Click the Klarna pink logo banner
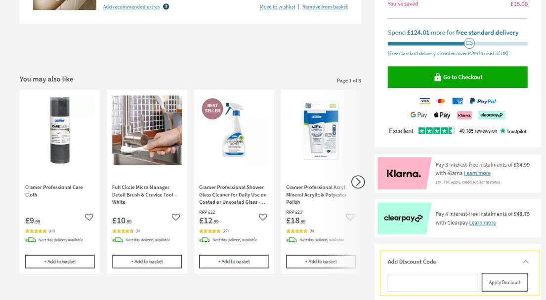The image size is (546, 300). [x=404, y=173]
